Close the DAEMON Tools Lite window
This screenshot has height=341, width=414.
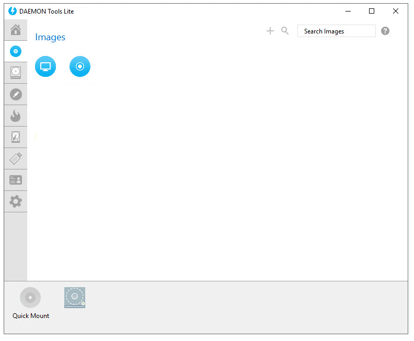[396, 11]
